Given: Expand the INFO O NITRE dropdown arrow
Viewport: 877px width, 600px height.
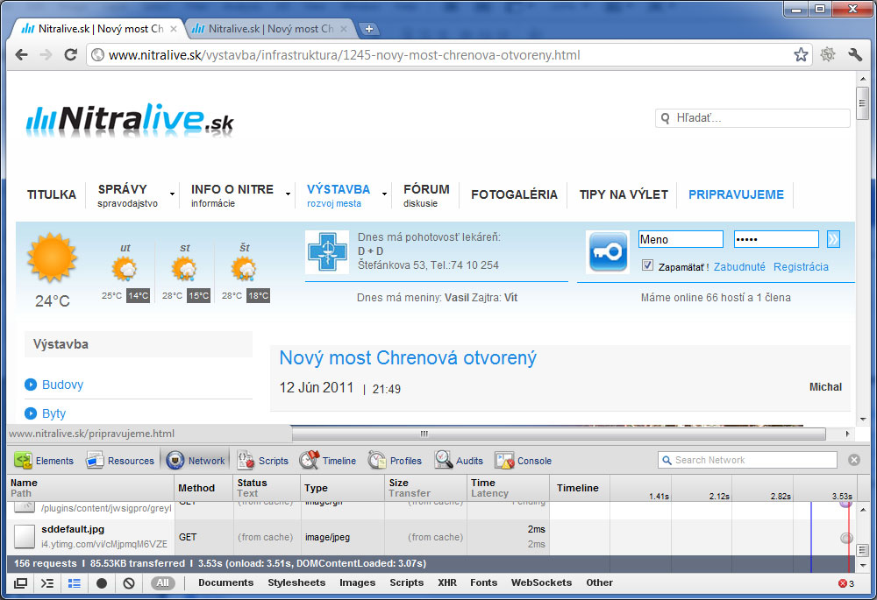Looking at the screenshot, I should [x=288, y=194].
